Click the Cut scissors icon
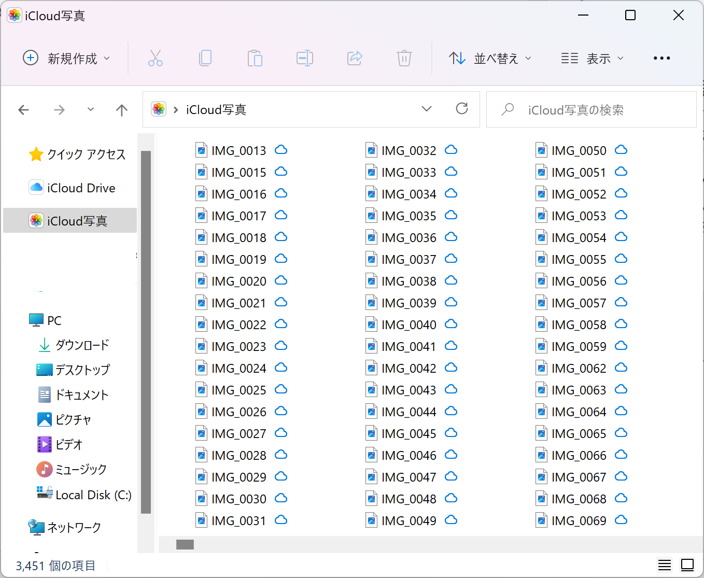Screen dimensions: 704x578 [156, 58]
